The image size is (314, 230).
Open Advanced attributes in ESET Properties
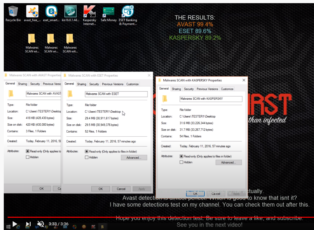pyautogui.click(x=134, y=158)
